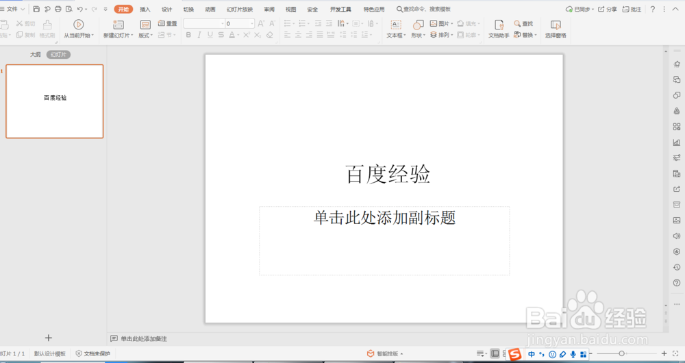Toggle Subscript formatting

tap(258, 35)
